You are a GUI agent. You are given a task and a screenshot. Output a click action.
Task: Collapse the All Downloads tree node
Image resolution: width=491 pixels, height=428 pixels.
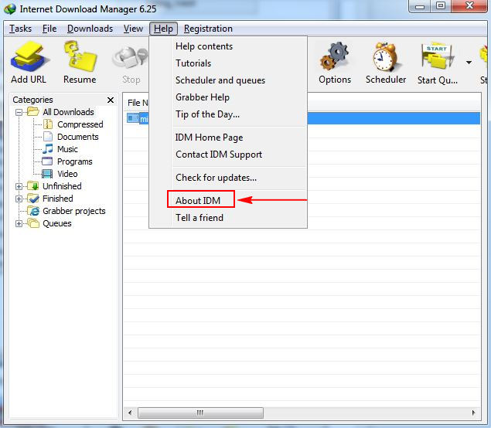(x=19, y=112)
